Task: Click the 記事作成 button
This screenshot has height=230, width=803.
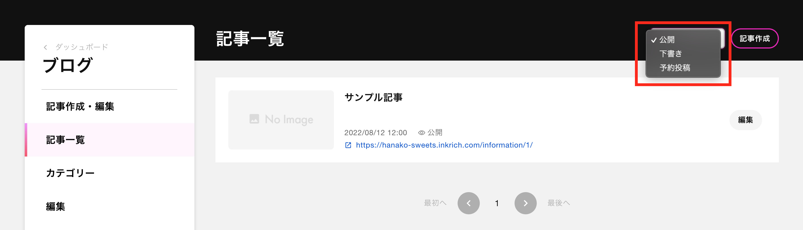Action: point(755,39)
